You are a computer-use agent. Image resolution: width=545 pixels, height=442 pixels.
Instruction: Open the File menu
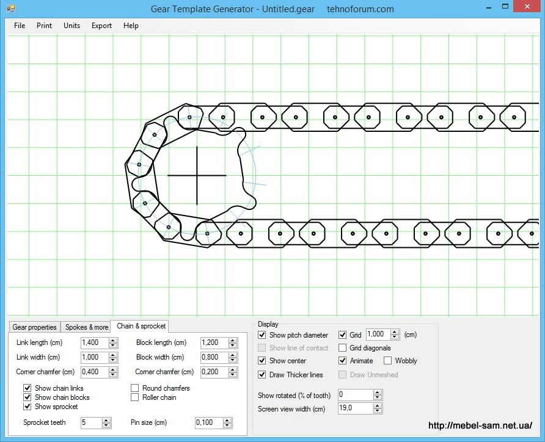click(x=20, y=26)
